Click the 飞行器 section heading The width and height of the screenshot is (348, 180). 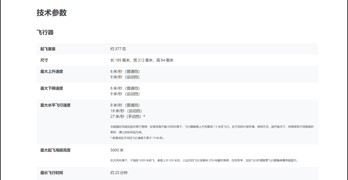[x=45, y=33]
